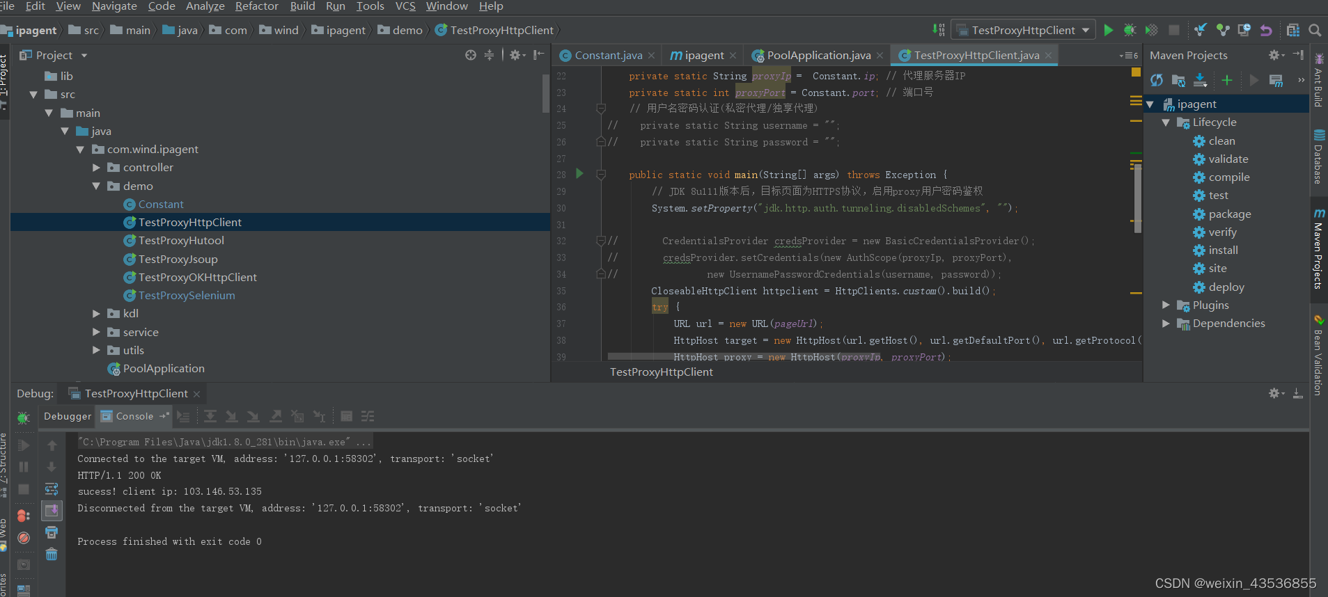Click the Make Project build icon

939,30
